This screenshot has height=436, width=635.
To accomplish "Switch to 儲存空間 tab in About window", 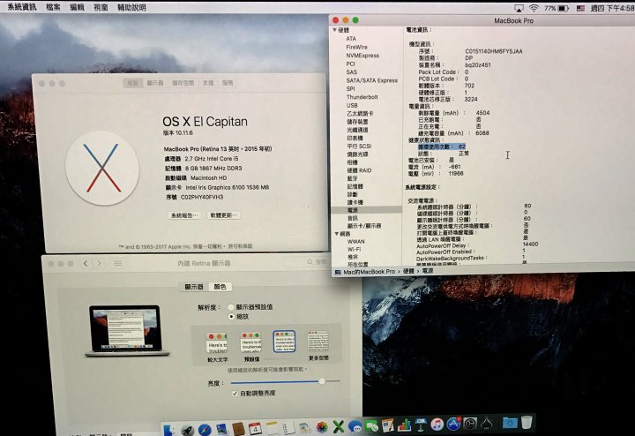I will tap(183, 83).
